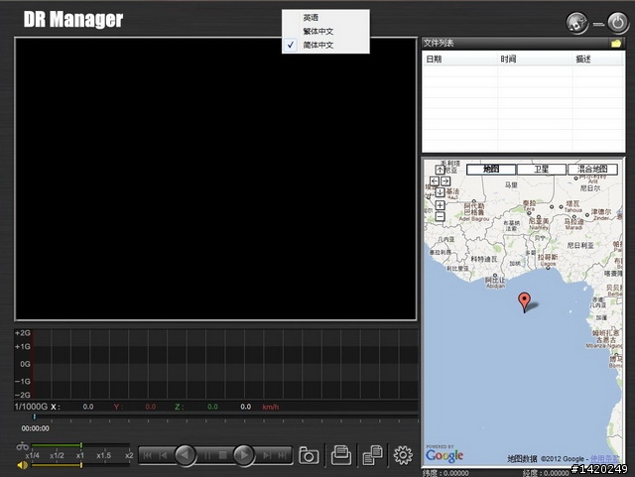
Task: Click the 00:00:00 elapsed time display
Action: (36, 428)
